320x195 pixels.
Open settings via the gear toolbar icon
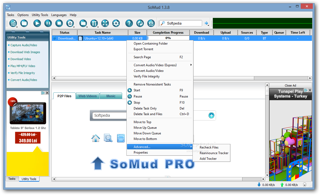[x=116, y=23]
